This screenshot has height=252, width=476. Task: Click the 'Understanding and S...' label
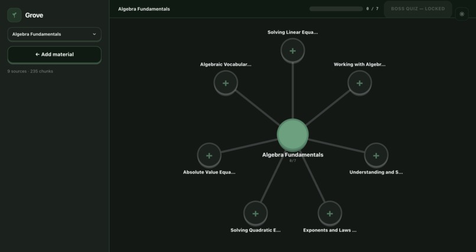click(376, 172)
